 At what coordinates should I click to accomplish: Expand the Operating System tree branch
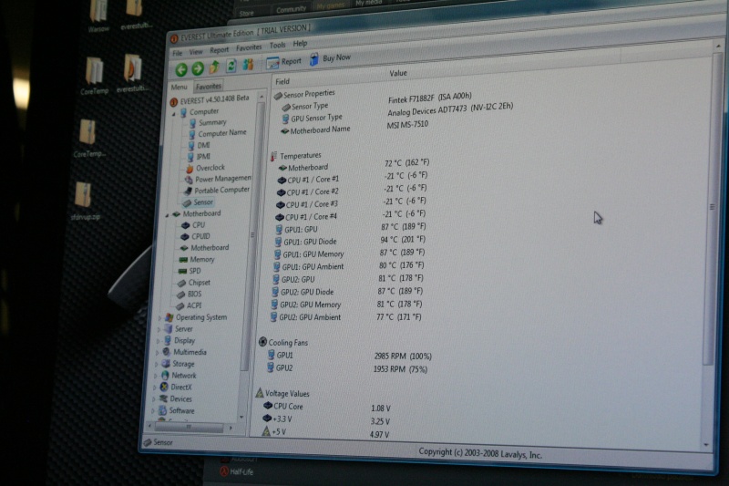point(160,318)
